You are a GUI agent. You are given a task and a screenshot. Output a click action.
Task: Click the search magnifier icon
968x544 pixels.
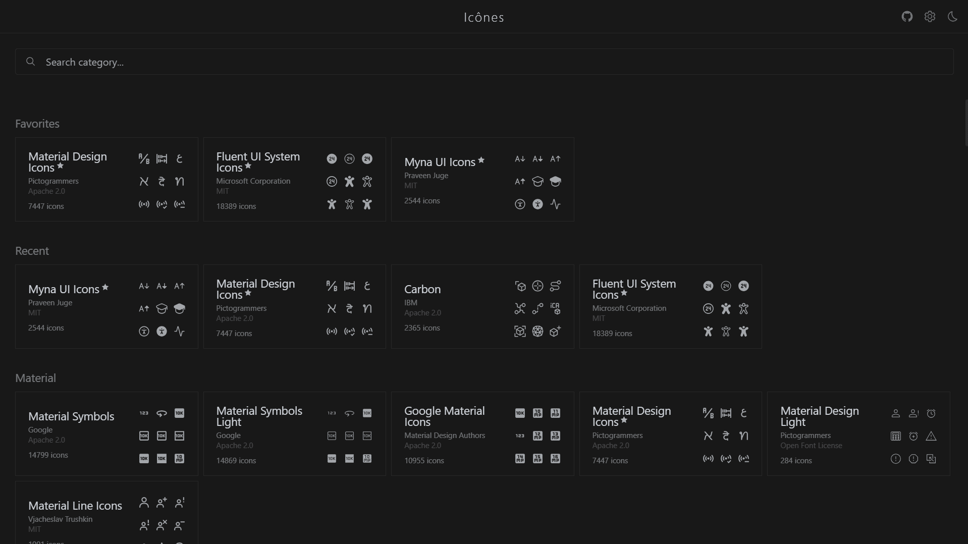[31, 62]
